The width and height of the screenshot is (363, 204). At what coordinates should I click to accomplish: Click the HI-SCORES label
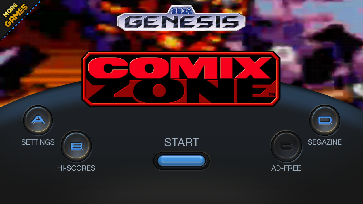[76, 168]
